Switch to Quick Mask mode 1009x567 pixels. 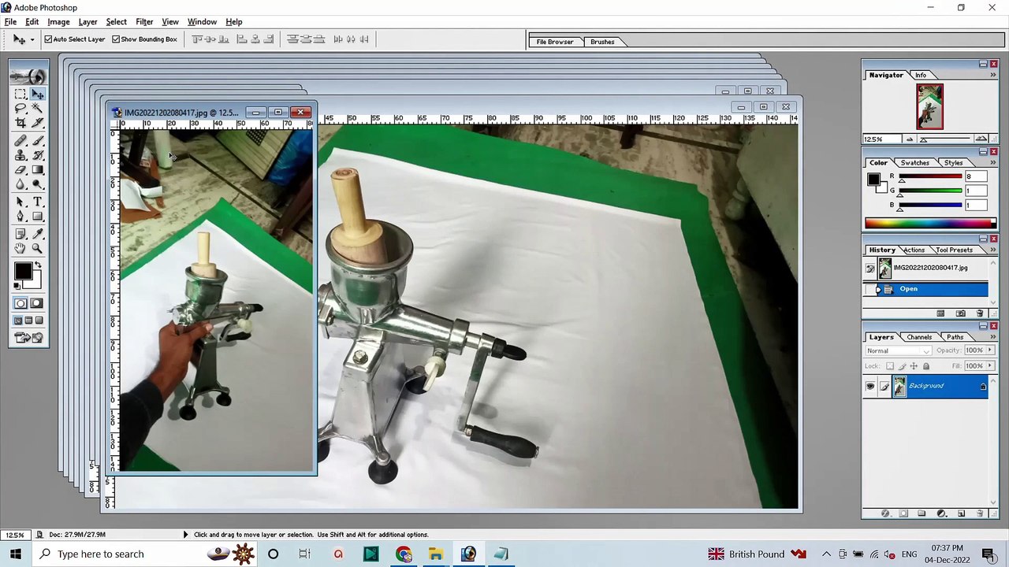tap(37, 303)
